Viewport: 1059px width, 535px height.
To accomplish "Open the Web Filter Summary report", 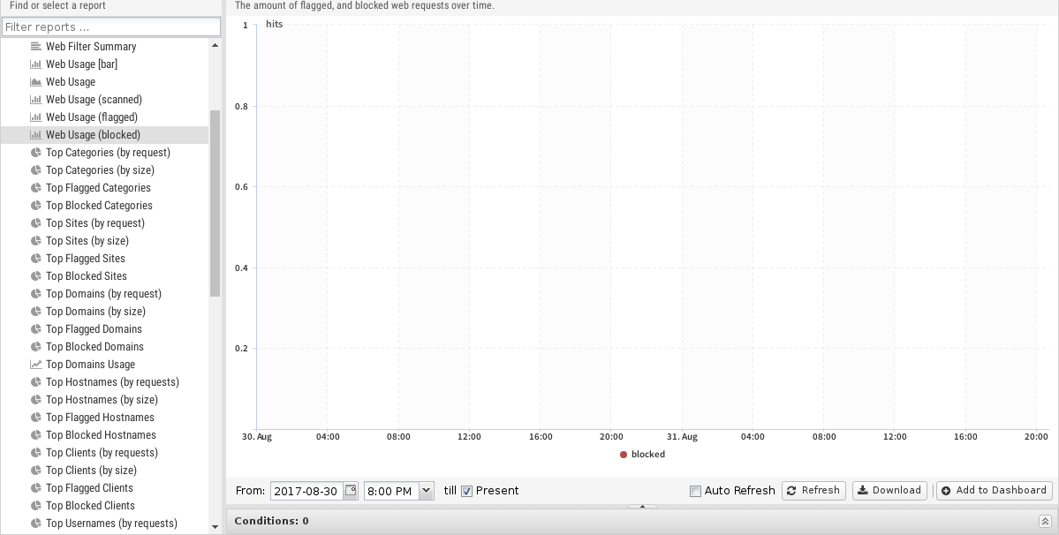I will (x=91, y=47).
